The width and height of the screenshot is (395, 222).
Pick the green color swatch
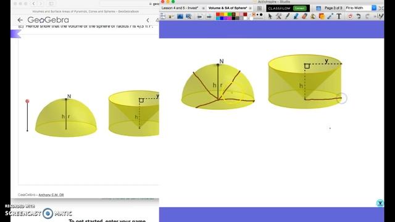230,14
